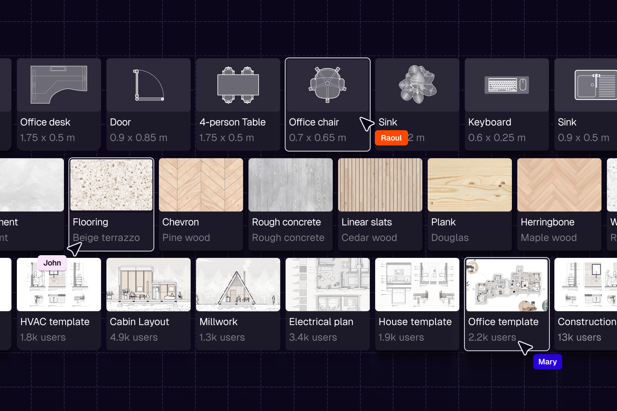Choose the Beige terrazzo Flooring swatch
This screenshot has width=617, height=411.
[111, 185]
